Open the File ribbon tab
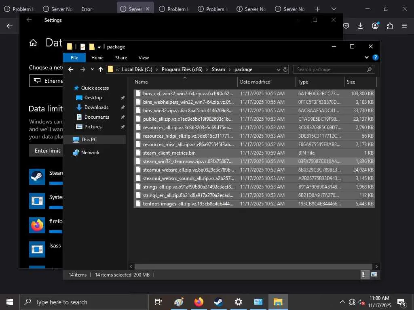Viewport: 414px width, 310px height. (x=74, y=58)
